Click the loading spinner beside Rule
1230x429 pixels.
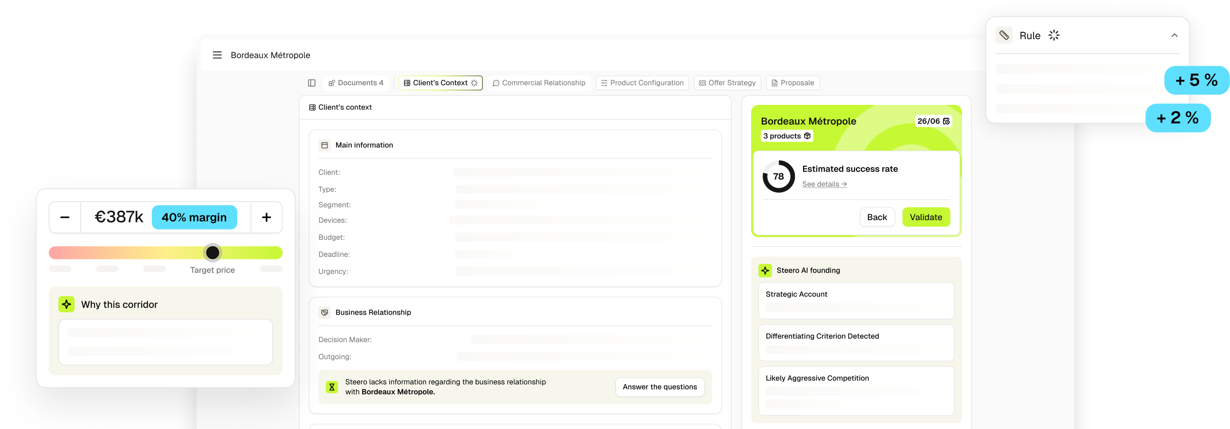[1054, 35]
